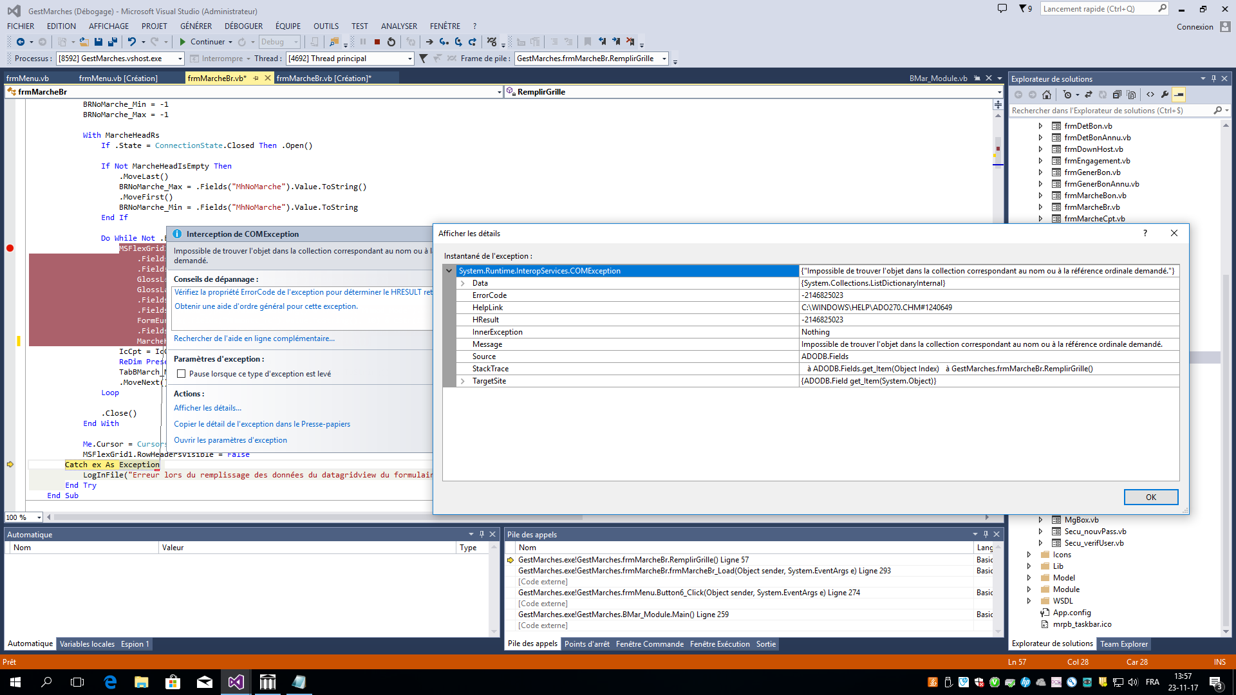
Task: Switch to the Points d'arrêt tab
Action: (x=586, y=644)
